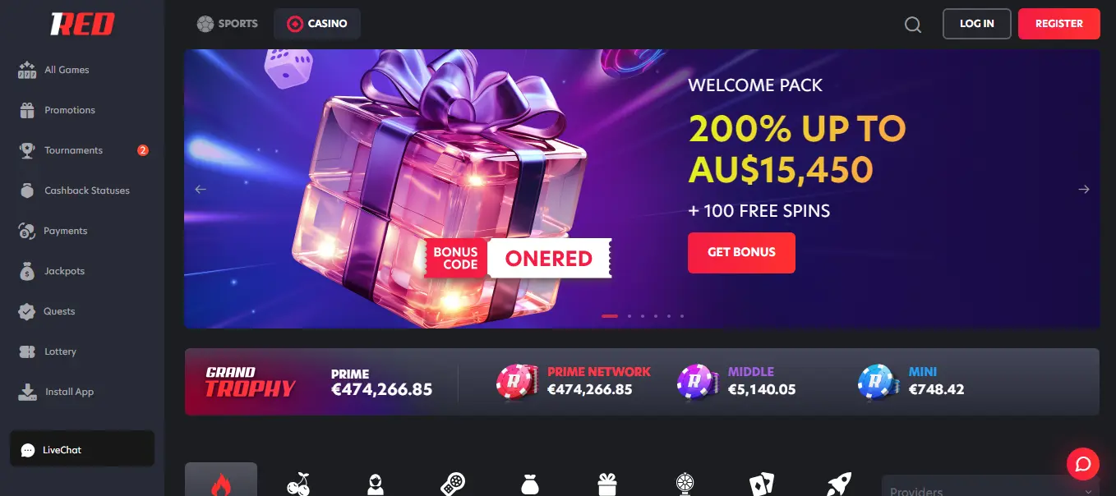The width and height of the screenshot is (1116, 496).
Task: Click the Register button
Action: [1058, 24]
